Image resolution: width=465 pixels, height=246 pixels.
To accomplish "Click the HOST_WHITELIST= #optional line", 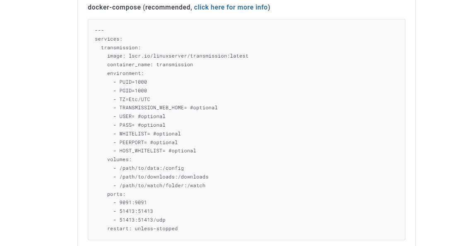I will 157,151.
